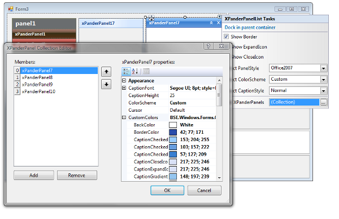Click the smart tag arrow glyph on the panel list
339x219 pixels.
(x=219, y=16)
